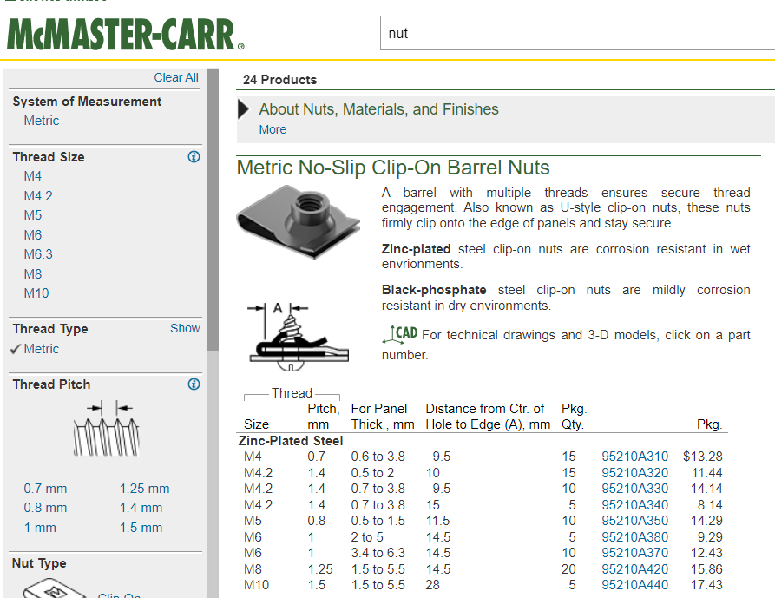
Task: Show more Thread Type options
Action: pyautogui.click(x=185, y=328)
